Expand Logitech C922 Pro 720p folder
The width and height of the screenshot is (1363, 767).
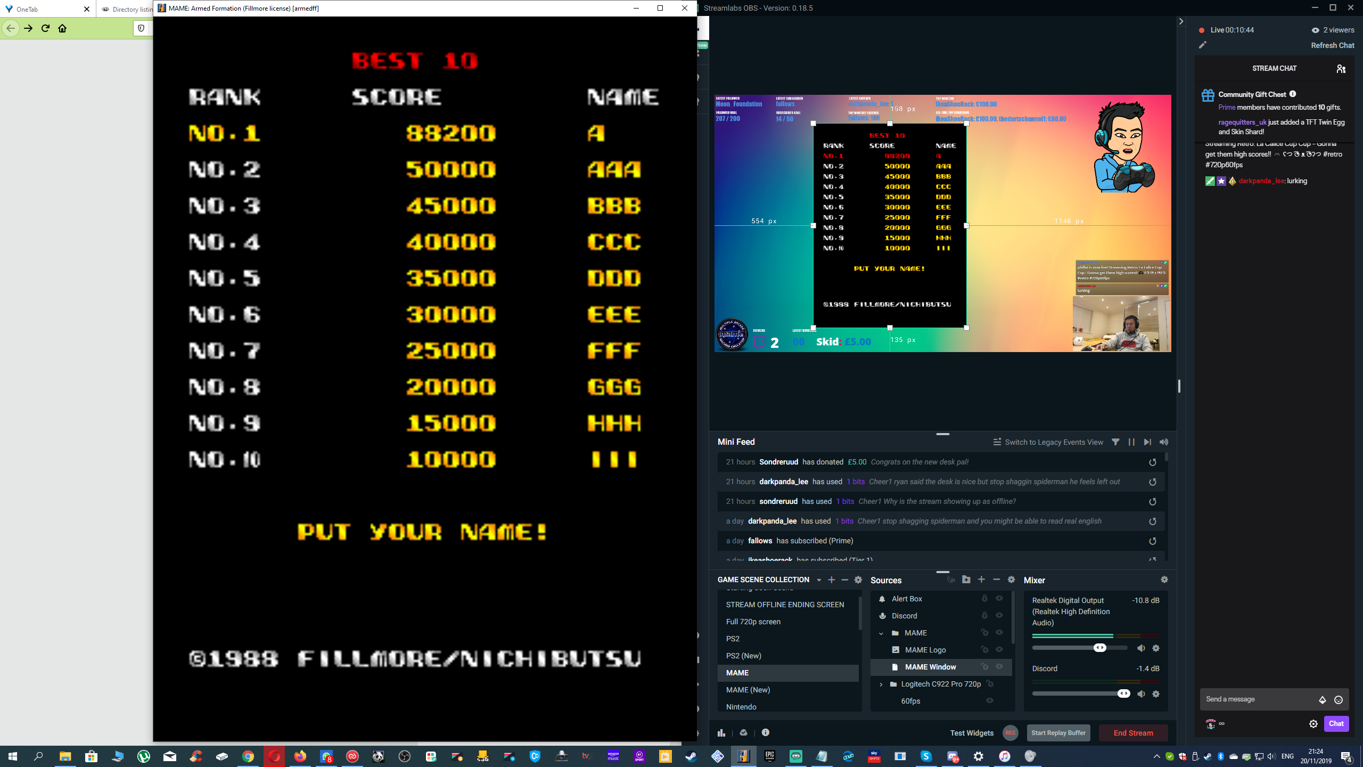coord(881,684)
